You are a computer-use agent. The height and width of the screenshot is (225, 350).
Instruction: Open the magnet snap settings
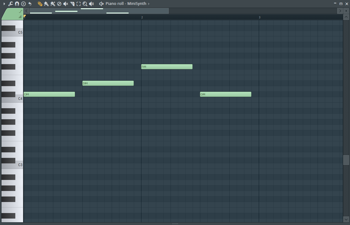(x=17, y=4)
